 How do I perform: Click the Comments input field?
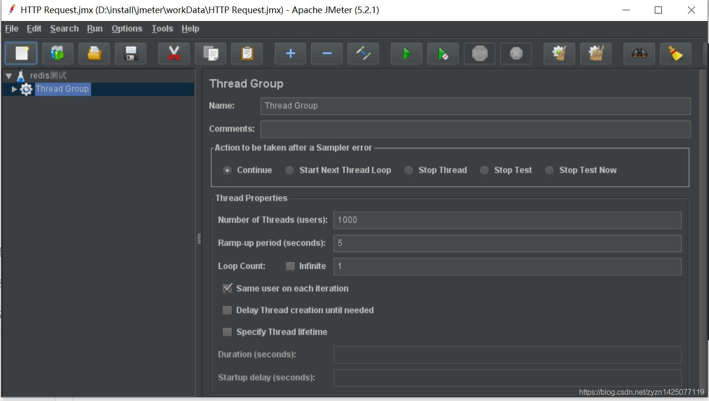(475, 129)
